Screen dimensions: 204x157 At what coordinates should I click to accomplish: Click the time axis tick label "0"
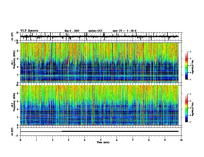click(20, 140)
